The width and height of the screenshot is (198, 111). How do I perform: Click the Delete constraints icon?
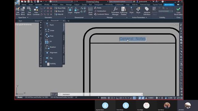(x=98, y=8)
